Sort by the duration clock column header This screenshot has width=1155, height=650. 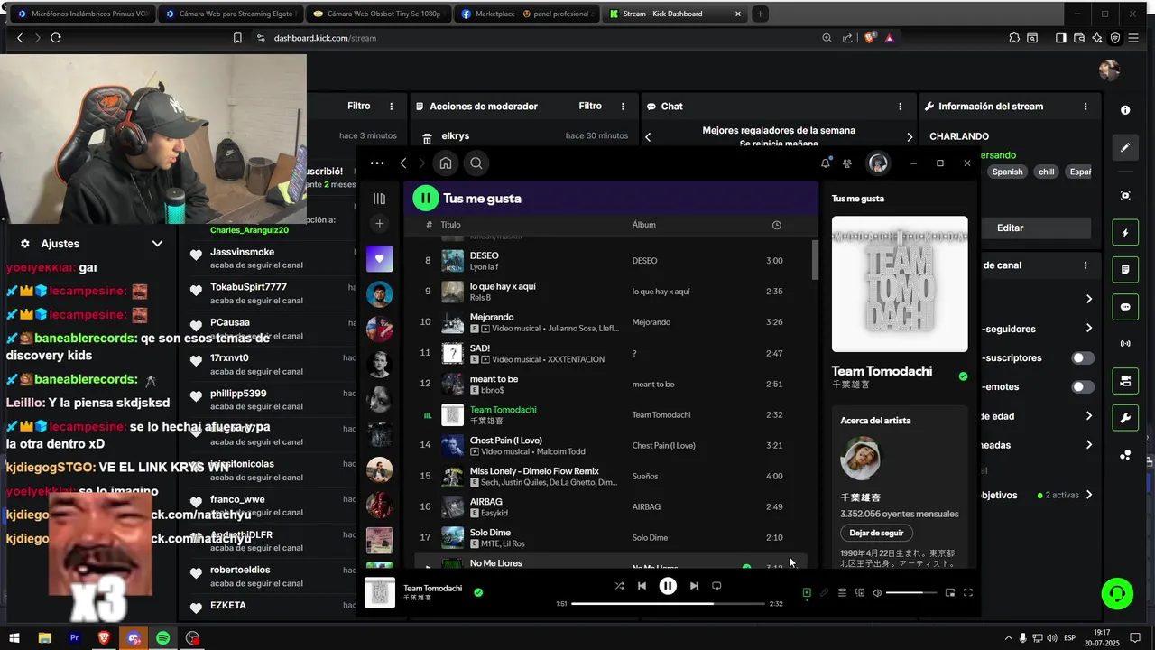pos(776,225)
